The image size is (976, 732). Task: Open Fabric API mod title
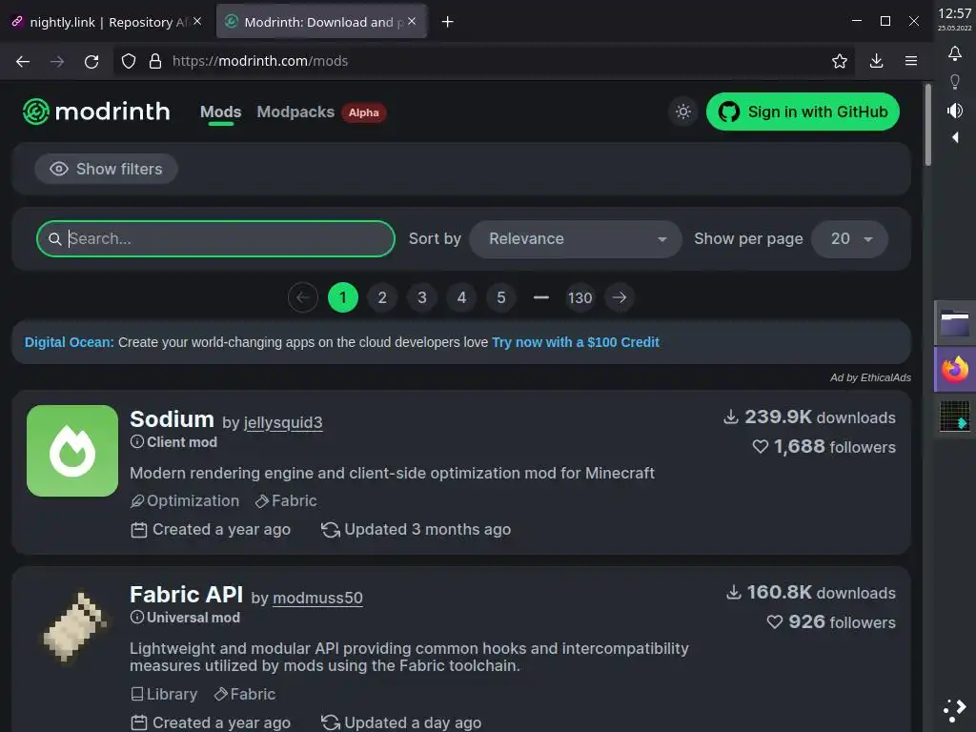(x=186, y=595)
